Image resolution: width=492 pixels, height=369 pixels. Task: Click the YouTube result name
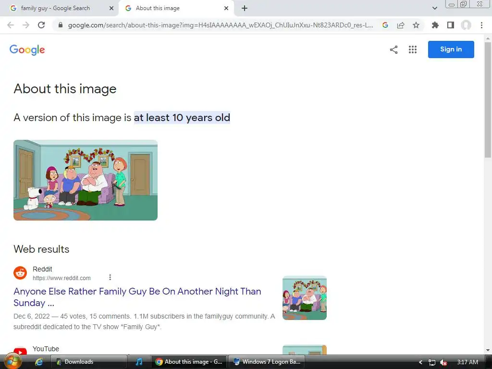coord(46,349)
